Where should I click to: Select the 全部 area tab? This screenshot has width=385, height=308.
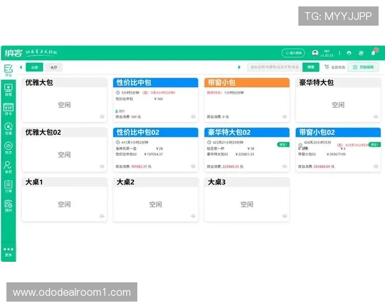[x=35, y=67]
